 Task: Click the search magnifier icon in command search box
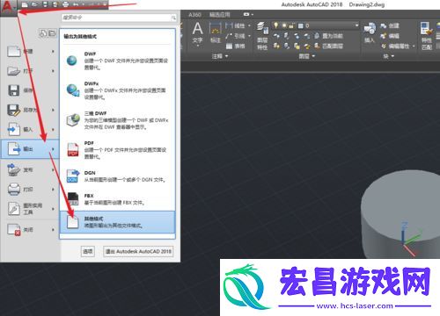coord(173,18)
